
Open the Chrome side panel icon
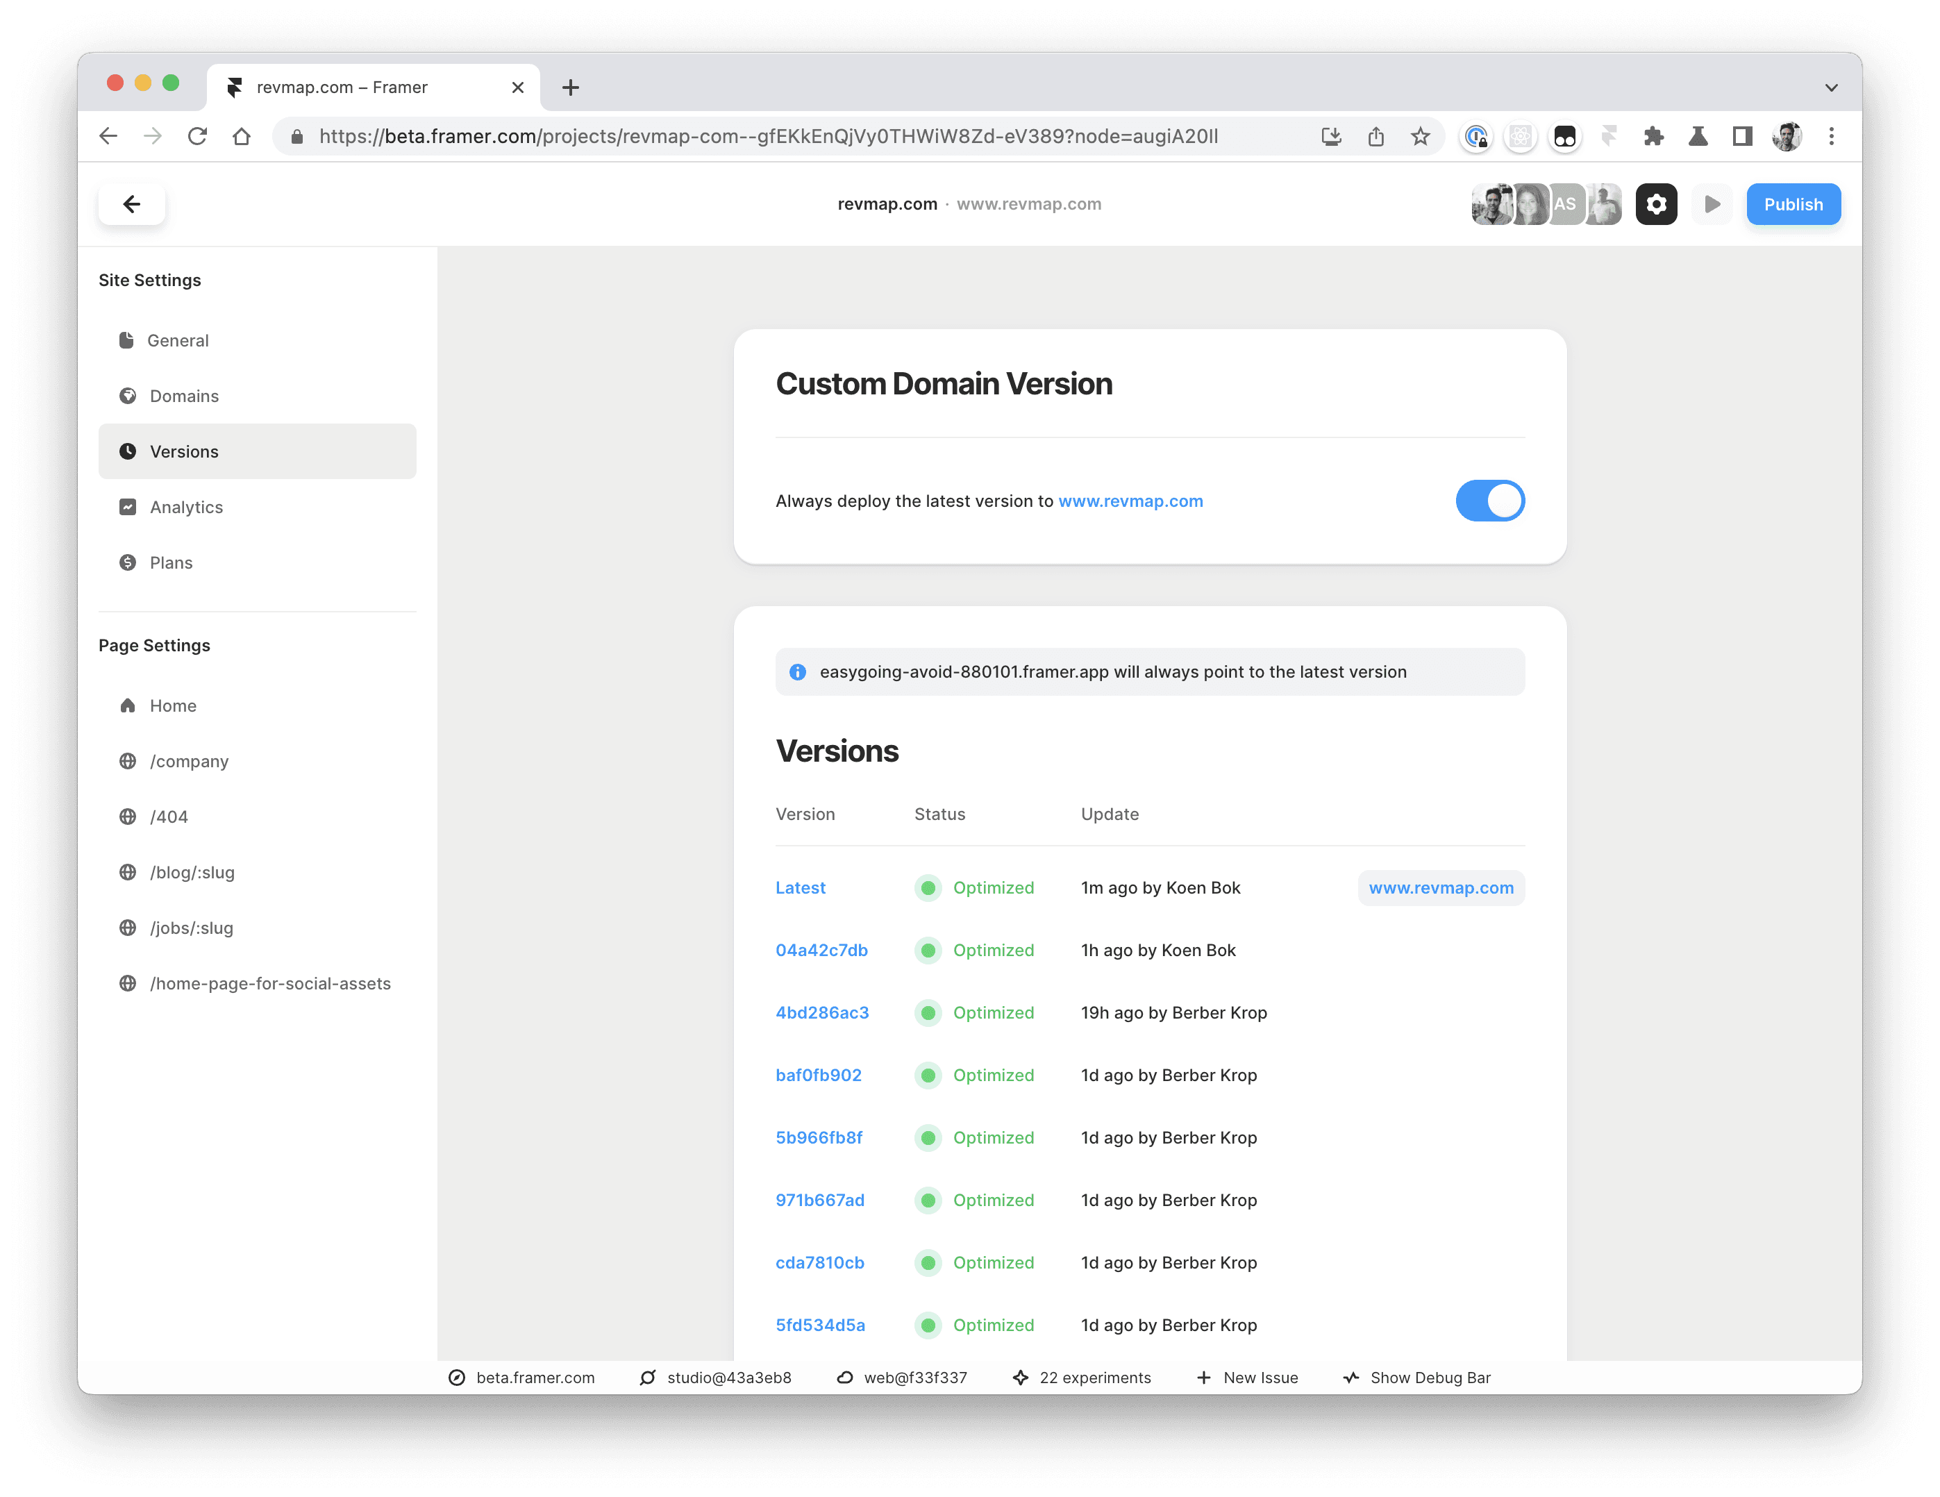tap(1742, 137)
